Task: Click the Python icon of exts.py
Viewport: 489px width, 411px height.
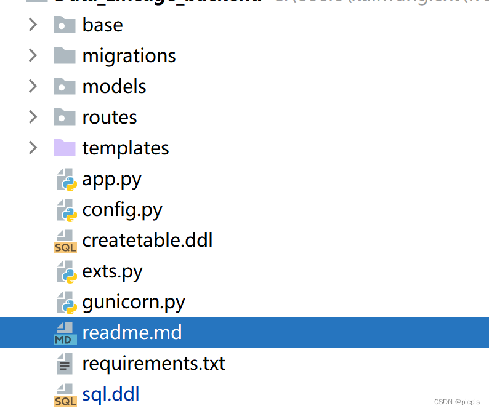Action: pos(67,272)
